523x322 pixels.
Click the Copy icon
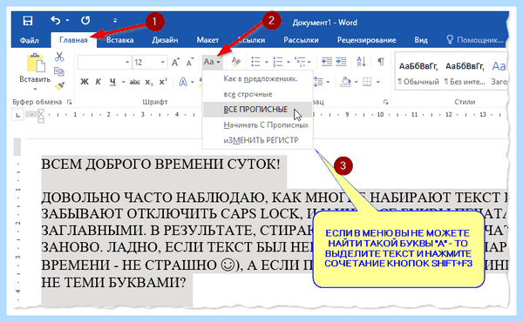point(59,71)
